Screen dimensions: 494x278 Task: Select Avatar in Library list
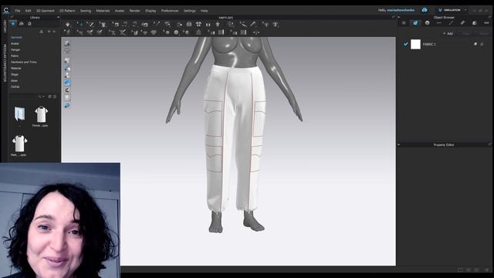pos(15,43)
